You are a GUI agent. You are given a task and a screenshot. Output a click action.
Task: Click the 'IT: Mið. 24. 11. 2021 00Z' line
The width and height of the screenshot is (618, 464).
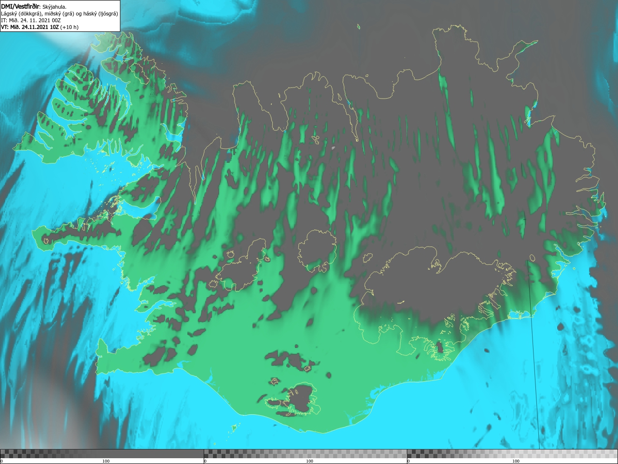[30, 20]
